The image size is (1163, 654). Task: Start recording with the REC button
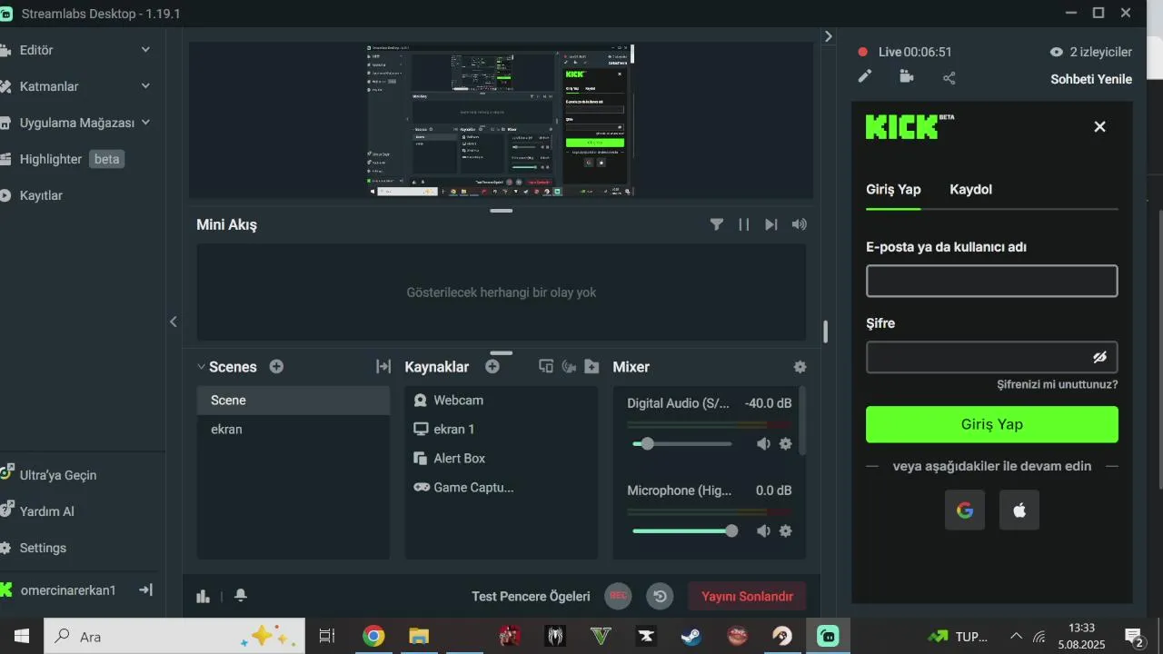click(x=618, y=596)
